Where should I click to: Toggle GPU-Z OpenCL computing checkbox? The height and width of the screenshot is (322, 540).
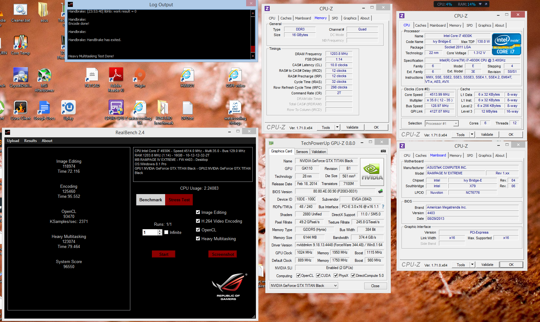coord(298,276)
